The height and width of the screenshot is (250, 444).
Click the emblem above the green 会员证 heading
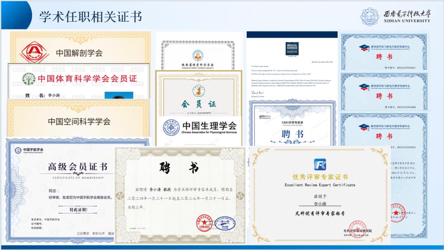[198, 91]
